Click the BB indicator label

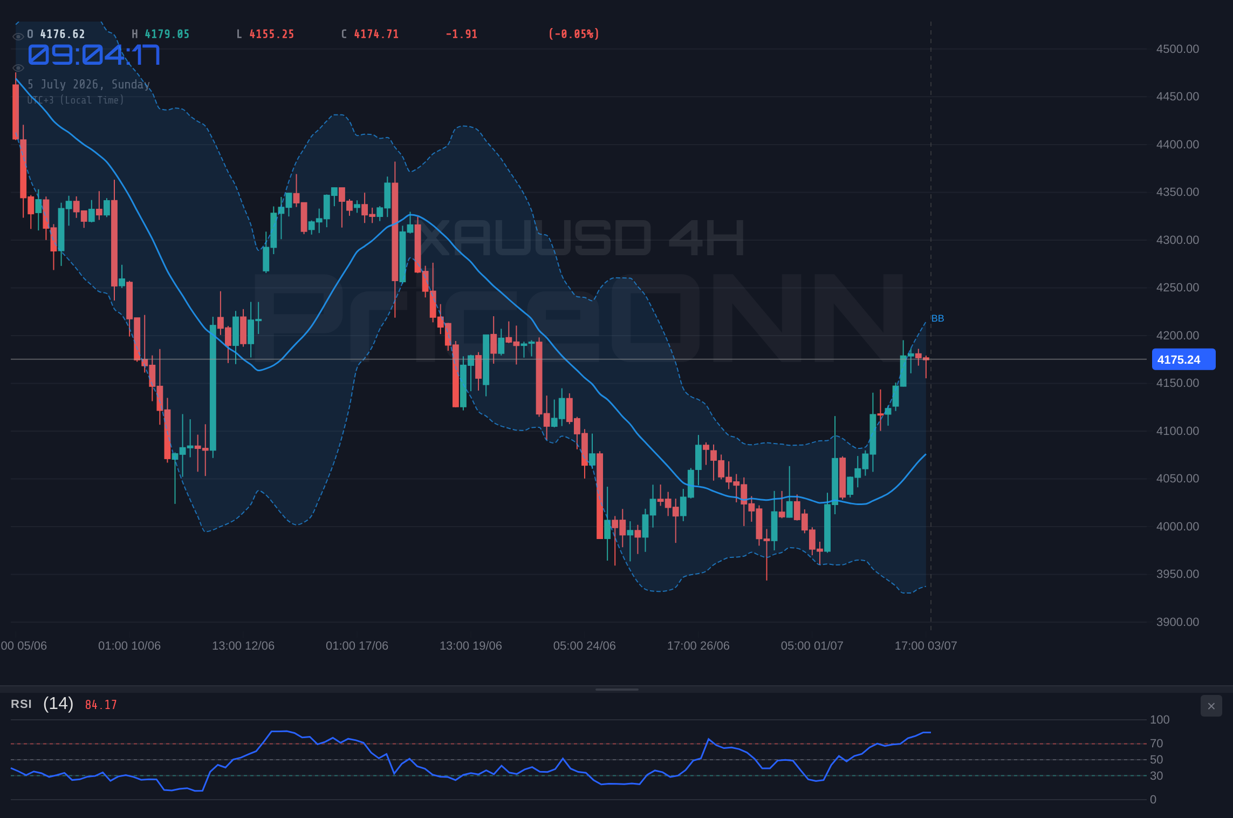coord(937,318)
